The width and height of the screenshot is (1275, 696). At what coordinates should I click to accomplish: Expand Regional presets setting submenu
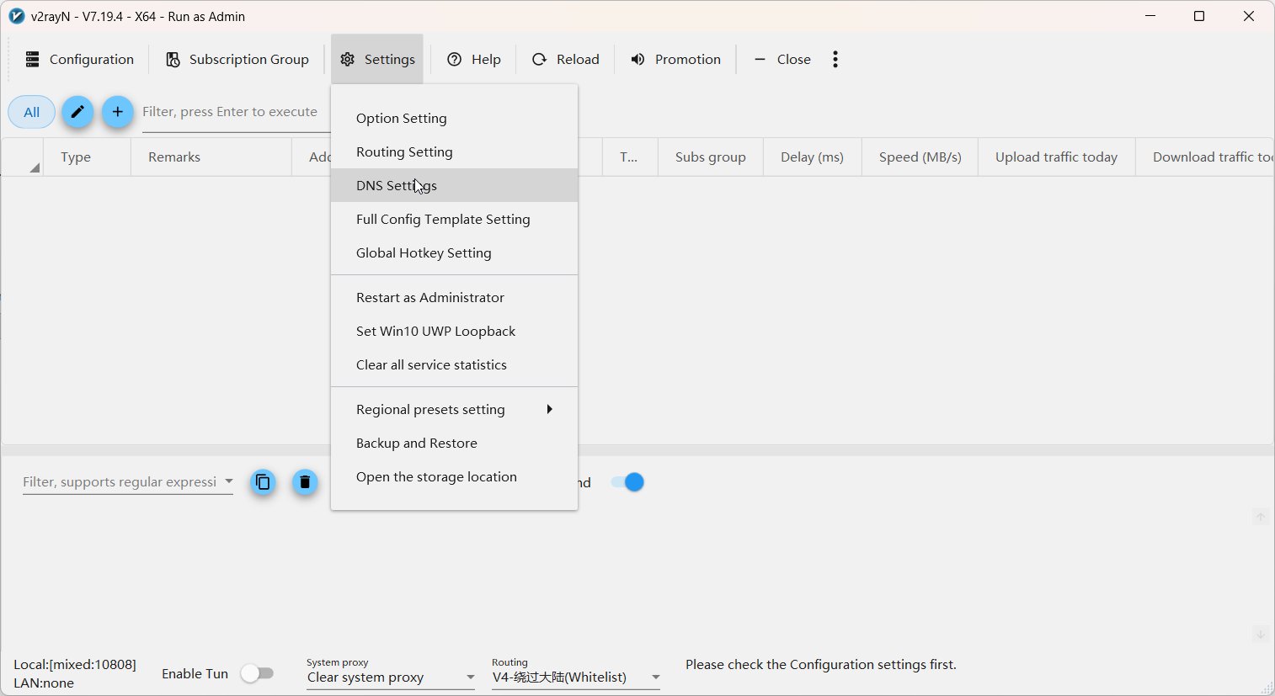454,409
